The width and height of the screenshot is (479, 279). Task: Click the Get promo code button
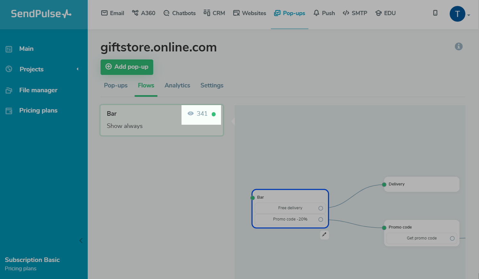422,239
